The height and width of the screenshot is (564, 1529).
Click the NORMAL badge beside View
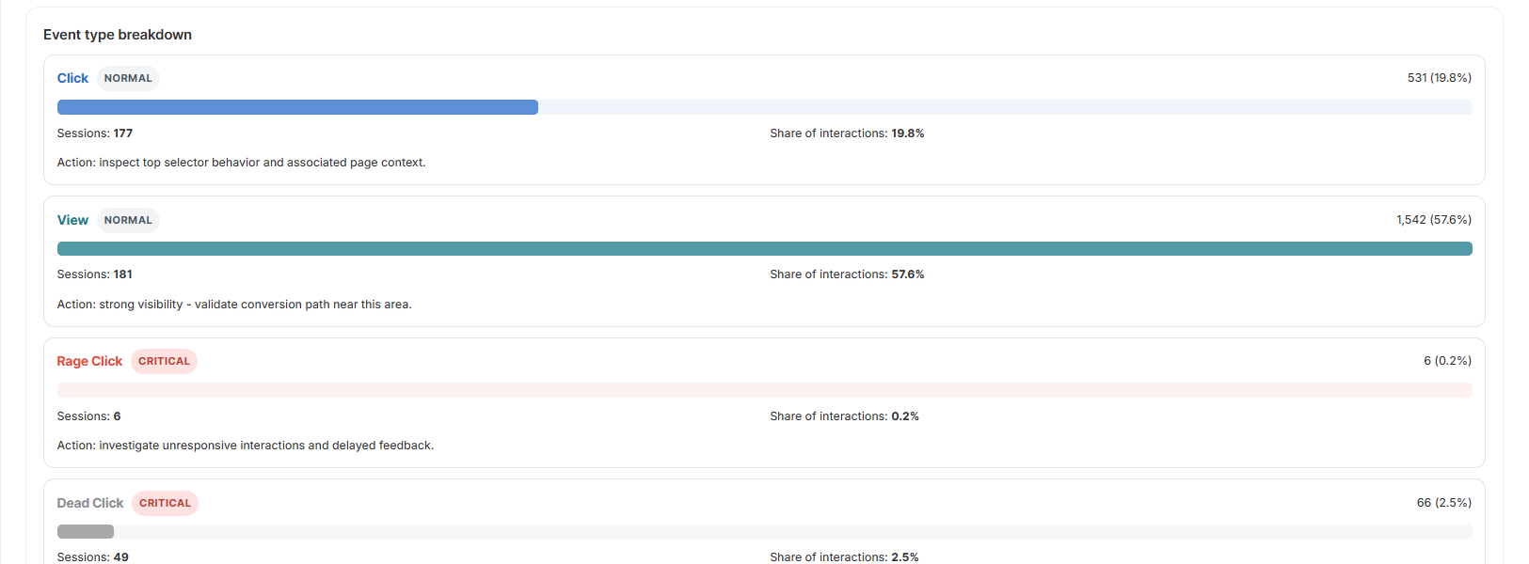click(128, 220)
